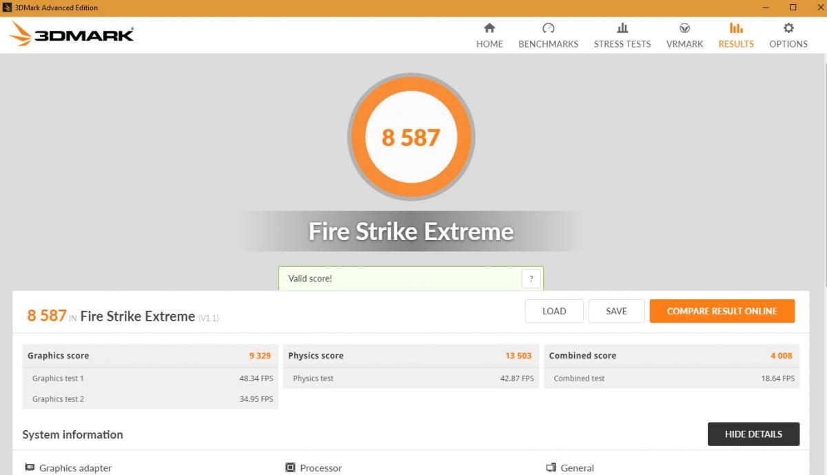Click the Physics score value 13 503
Image resolution: width=827 pixels, height=475 pixels.
[x=518, y=356]
